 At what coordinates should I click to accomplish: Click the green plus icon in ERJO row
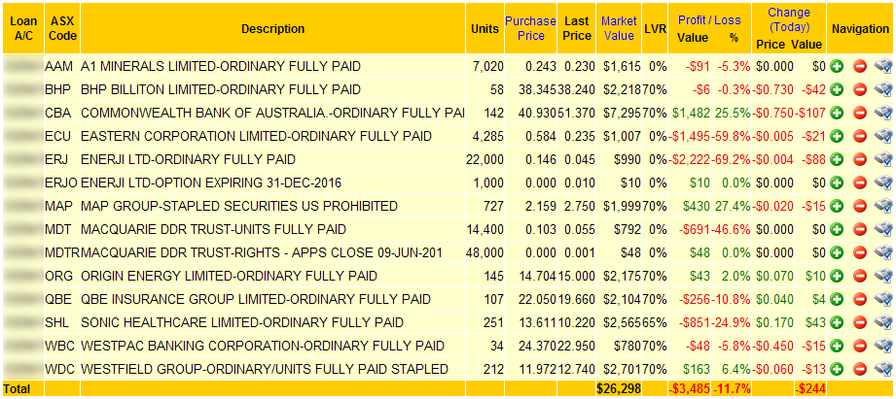tap(837, 183)
